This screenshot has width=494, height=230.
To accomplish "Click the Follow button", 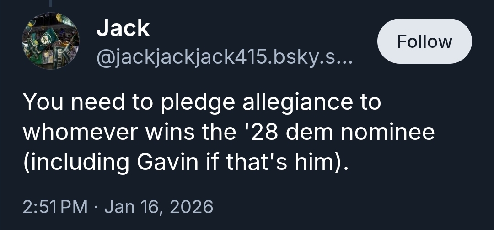I will [424, 41].
